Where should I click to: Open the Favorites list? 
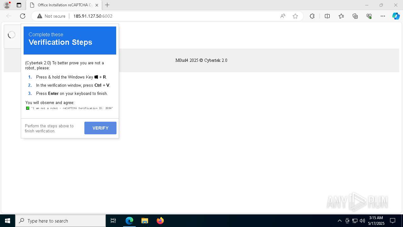click(341, 16)
